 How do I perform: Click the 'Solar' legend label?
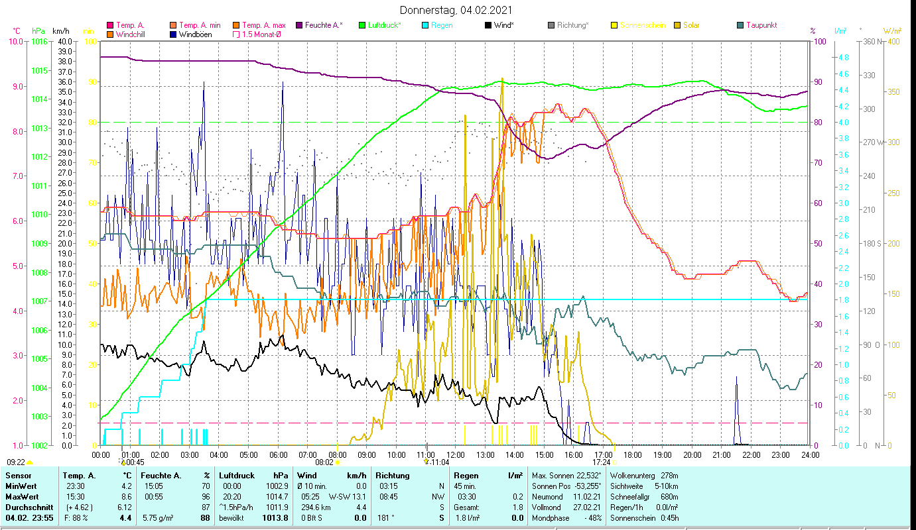click(x=691, y=25)
